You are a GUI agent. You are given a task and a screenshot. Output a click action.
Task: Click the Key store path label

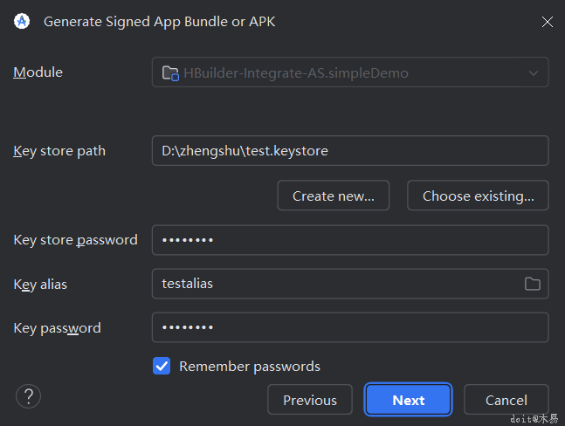click(x=59, y=151)
